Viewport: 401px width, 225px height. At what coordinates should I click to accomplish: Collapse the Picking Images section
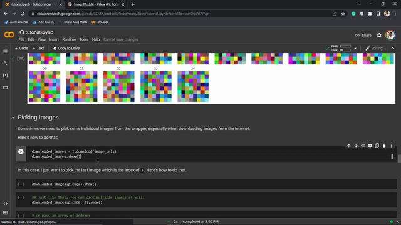tap(13, 117)
